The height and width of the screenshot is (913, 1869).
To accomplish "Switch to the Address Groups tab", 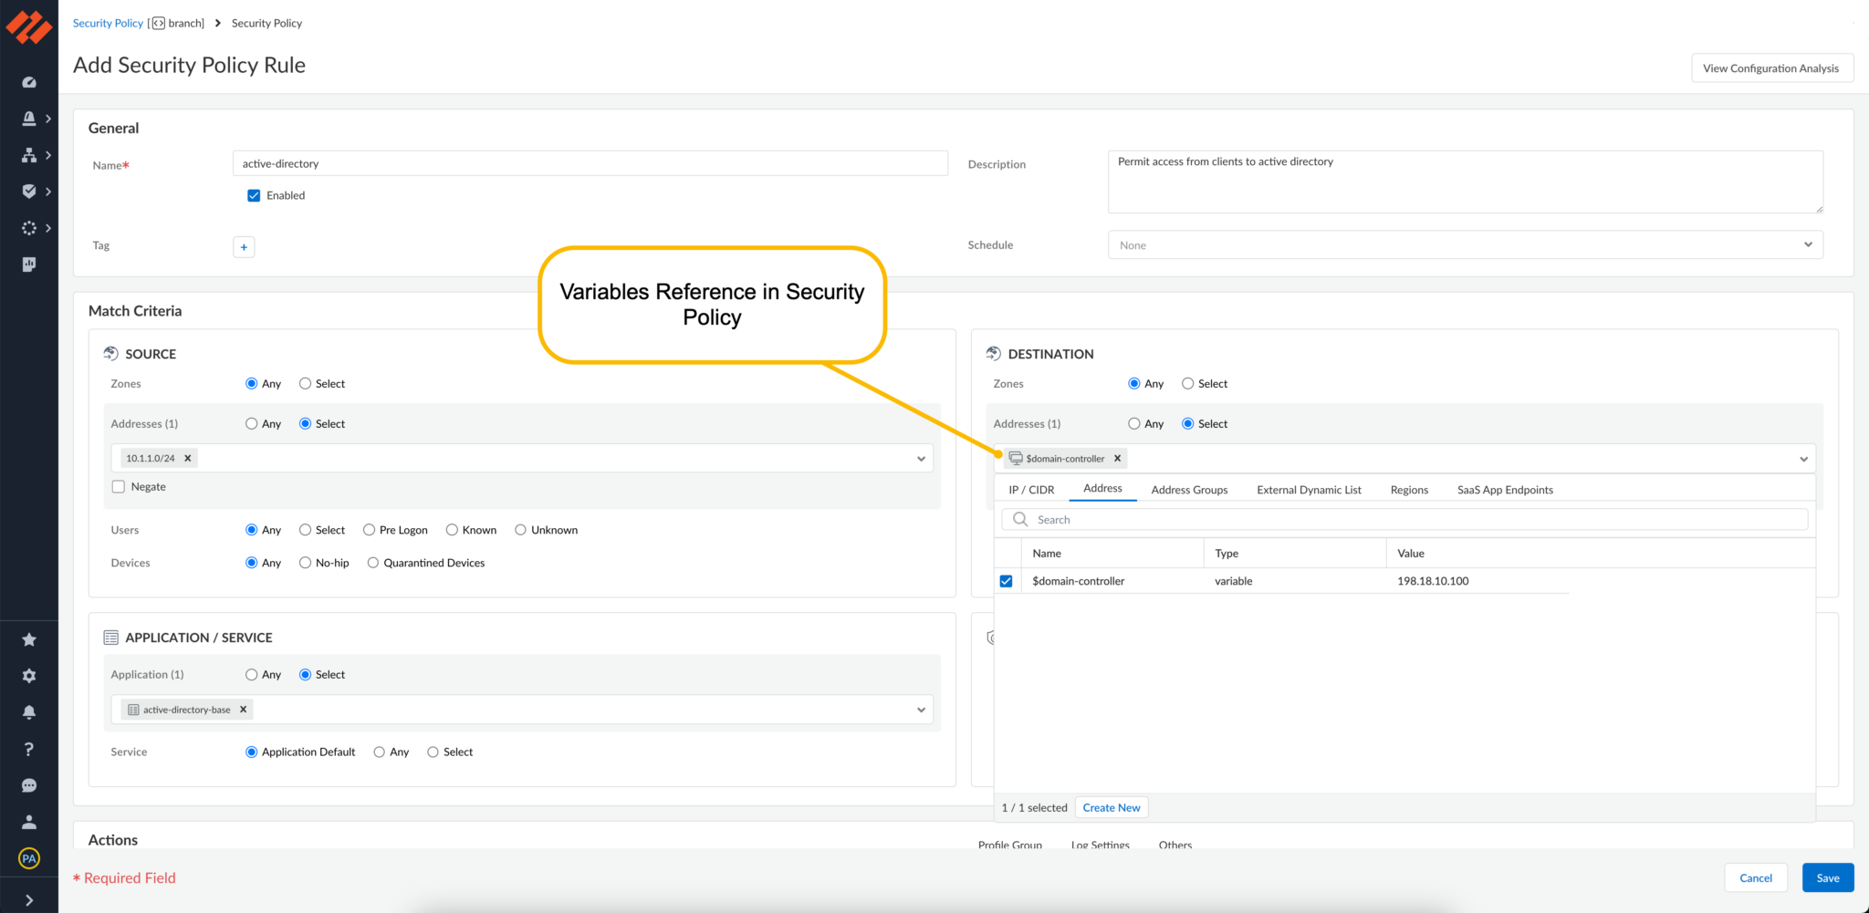I will click(x=1189, y=490).
